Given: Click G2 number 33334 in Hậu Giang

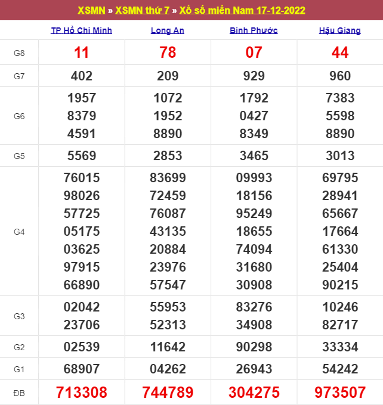Looking at the screenshot, I should coord(339,347).
